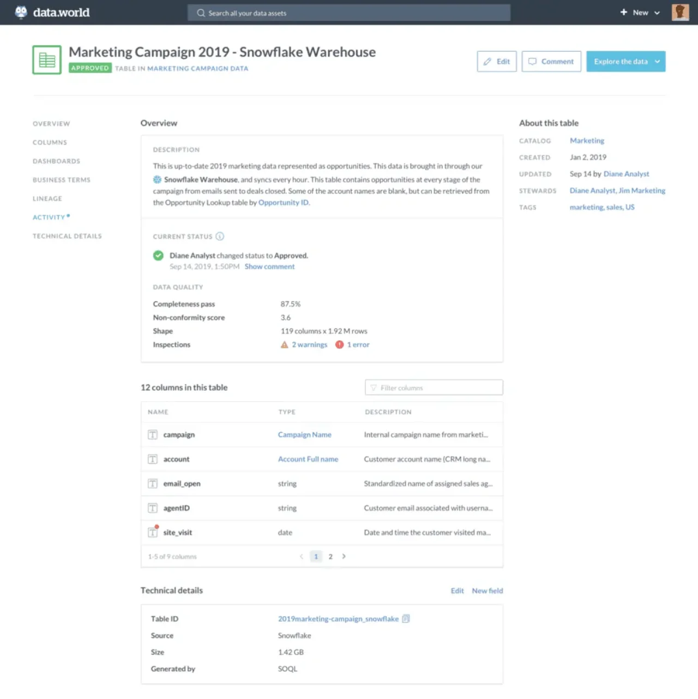Open the 1 error link

click(x=358, y=345)
